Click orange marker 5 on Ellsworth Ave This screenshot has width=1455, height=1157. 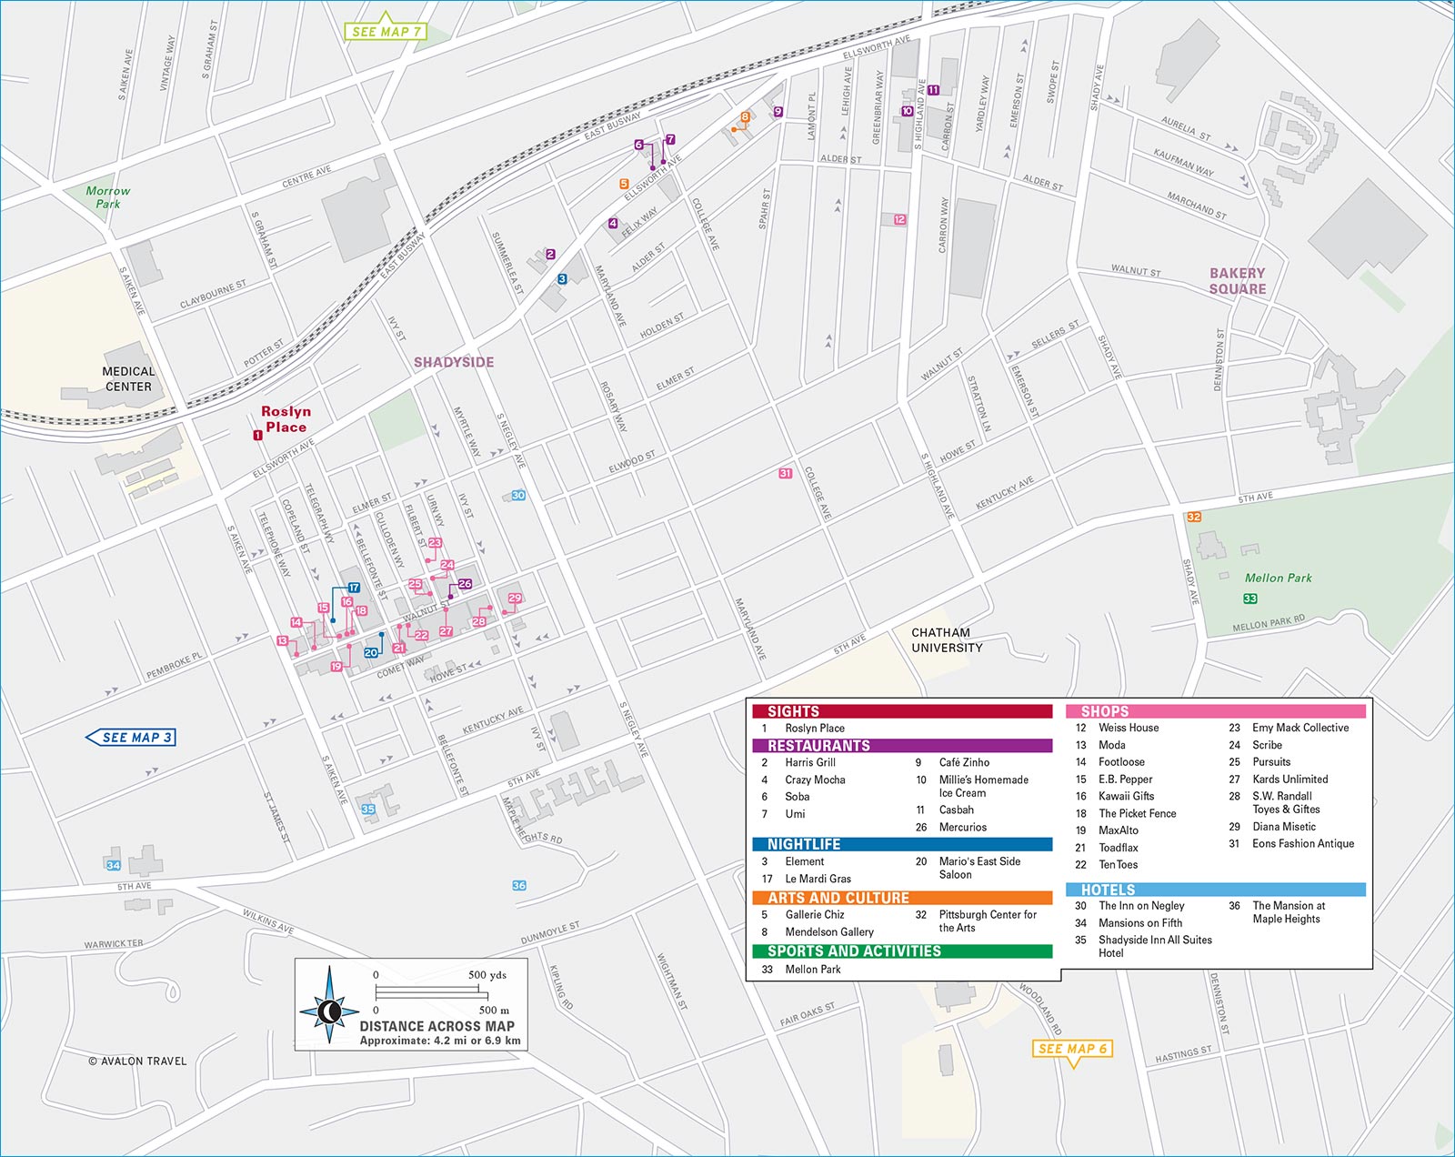(624, 184)
